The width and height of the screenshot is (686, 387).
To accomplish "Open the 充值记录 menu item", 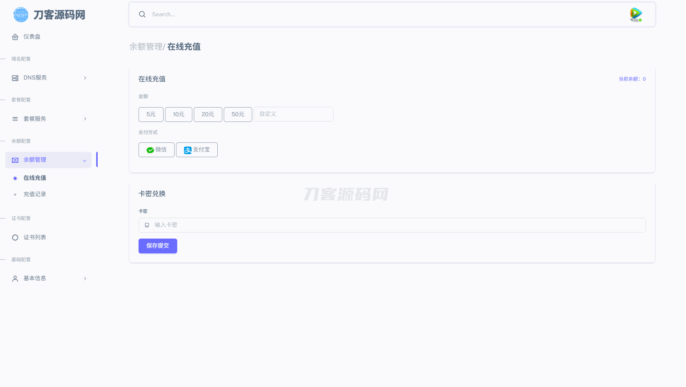I will click(x=35, y=194).
